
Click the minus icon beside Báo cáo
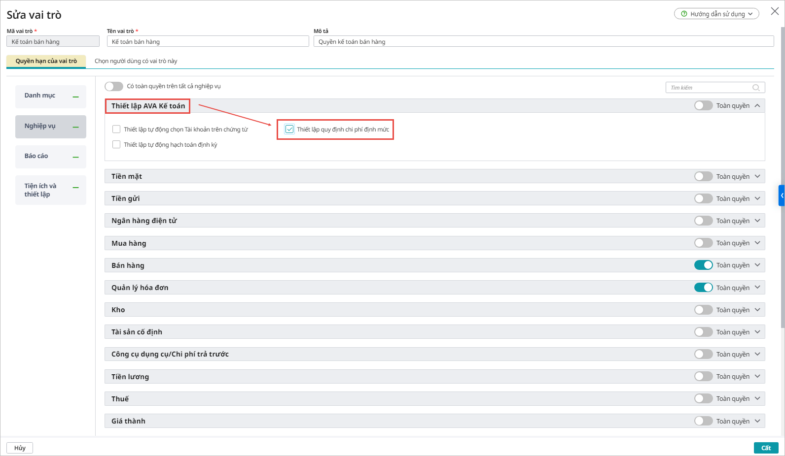pos(76,157)
